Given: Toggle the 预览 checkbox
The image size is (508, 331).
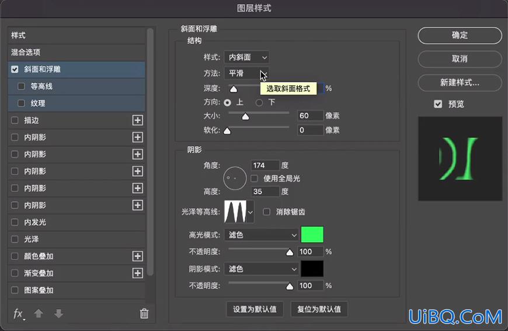Looking at the screenshot, I should 438,104.
